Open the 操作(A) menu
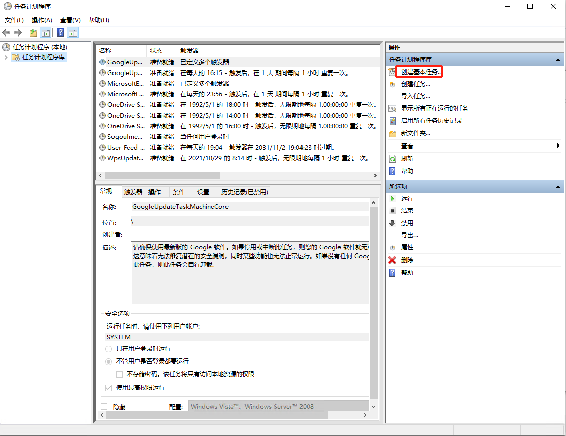Image resolution: width=566 pixels, height=436 pixels. [42, 20]
